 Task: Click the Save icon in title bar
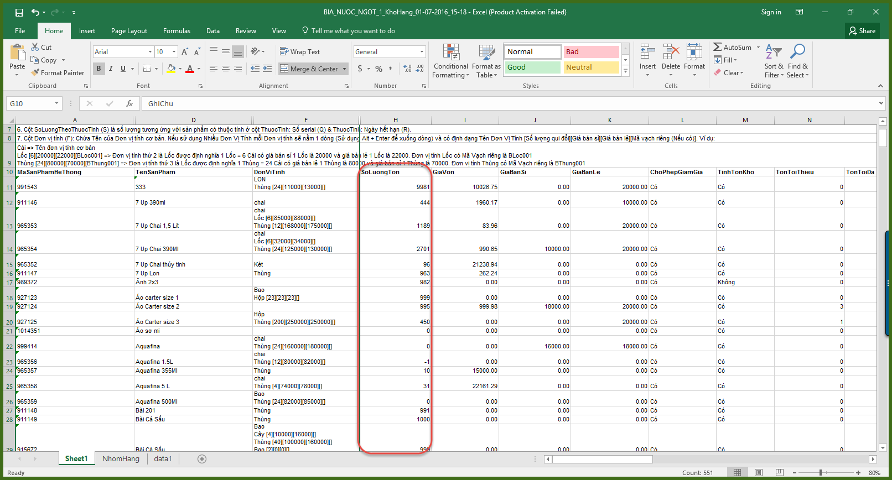19,12
